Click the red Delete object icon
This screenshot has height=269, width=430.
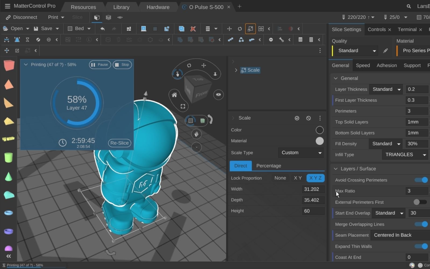(x=193, y=29)
